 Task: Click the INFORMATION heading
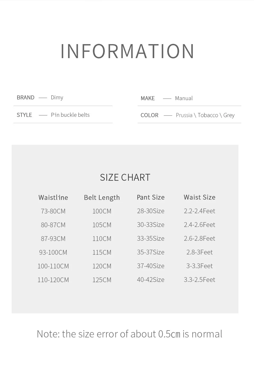pos(127,51)
